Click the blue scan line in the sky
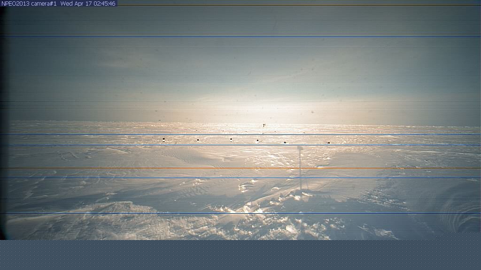481x270 pixels. pos(235,37)
